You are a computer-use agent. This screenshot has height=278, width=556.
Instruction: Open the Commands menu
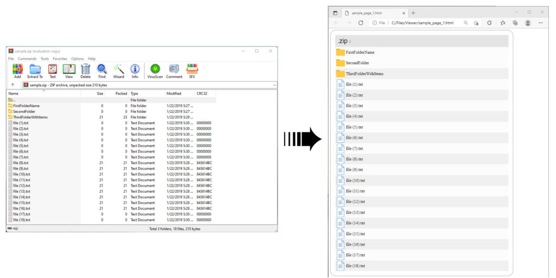click(x=27, y=59)
